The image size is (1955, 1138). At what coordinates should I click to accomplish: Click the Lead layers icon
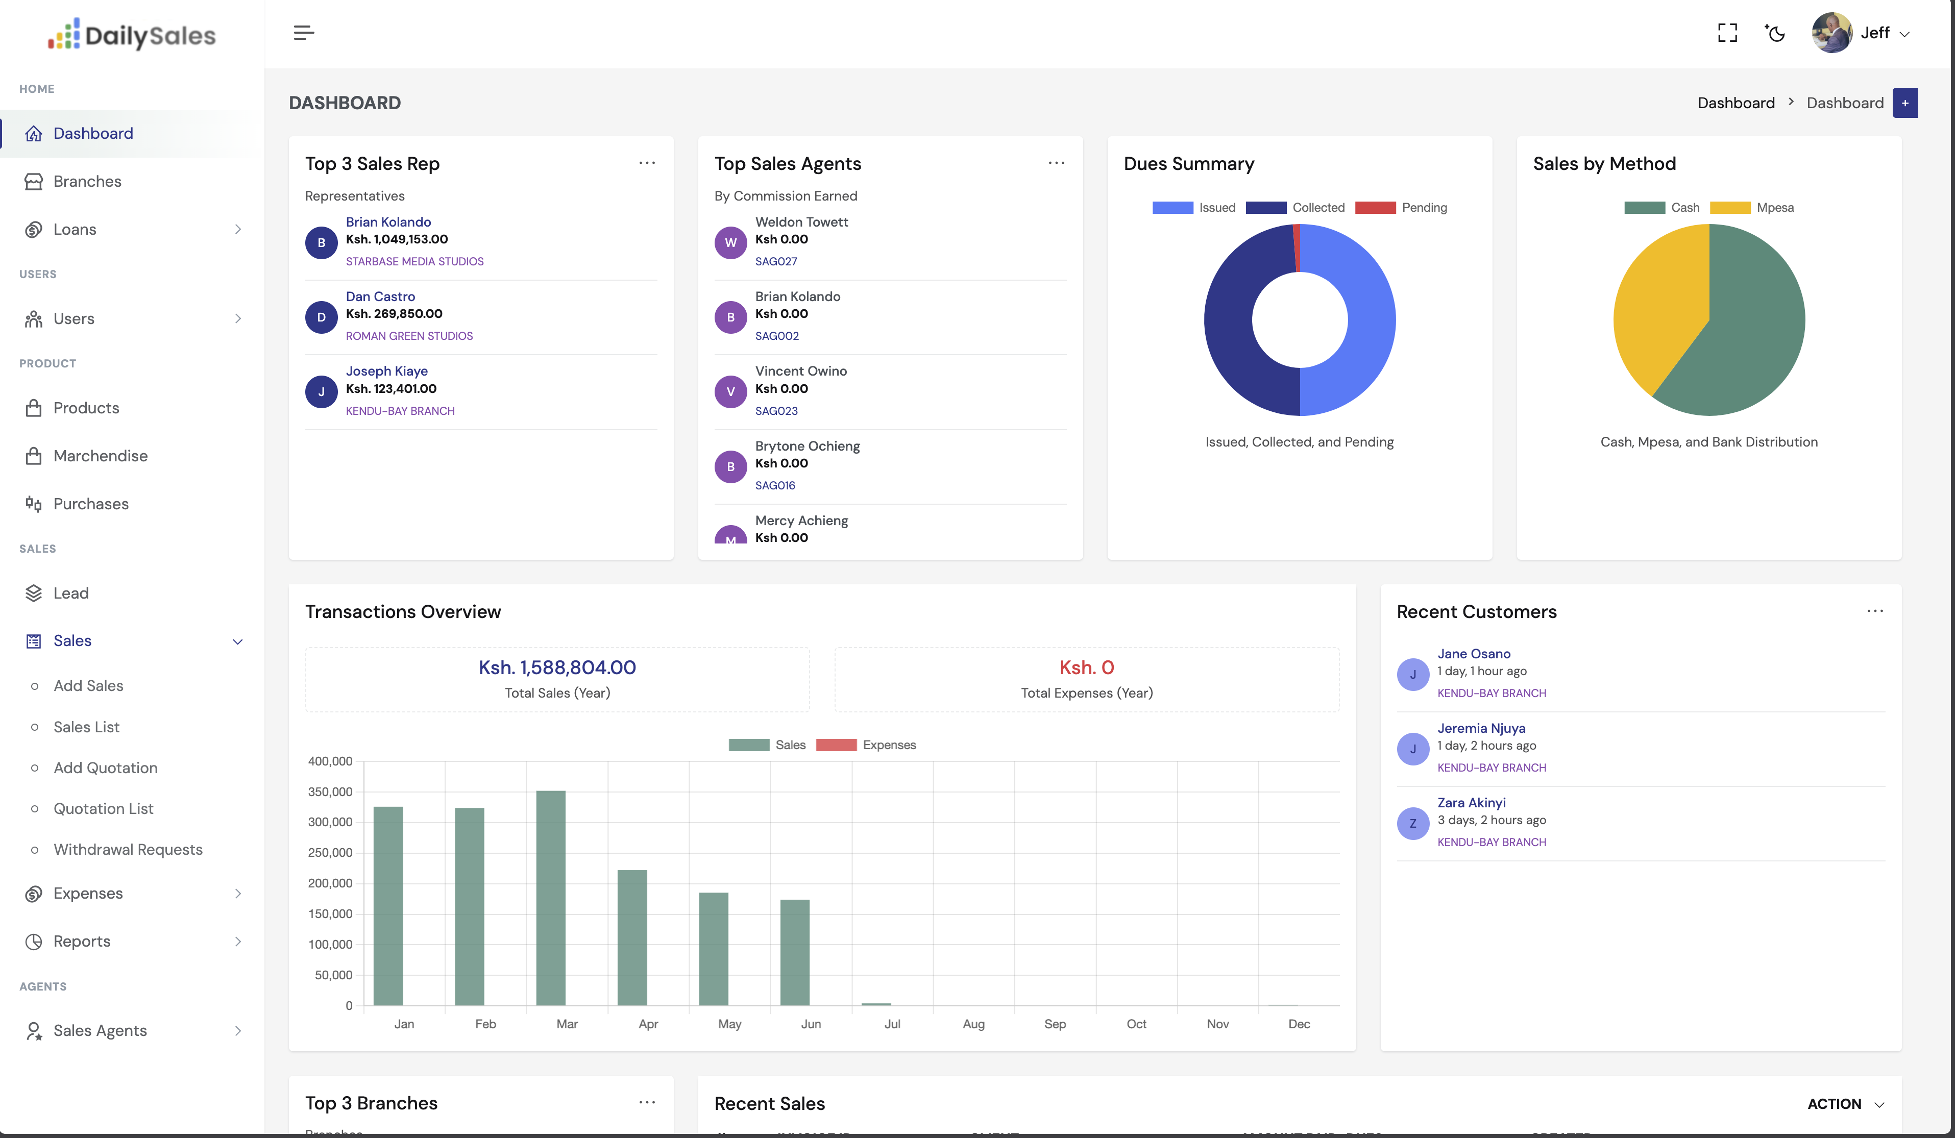coord(33,593)
